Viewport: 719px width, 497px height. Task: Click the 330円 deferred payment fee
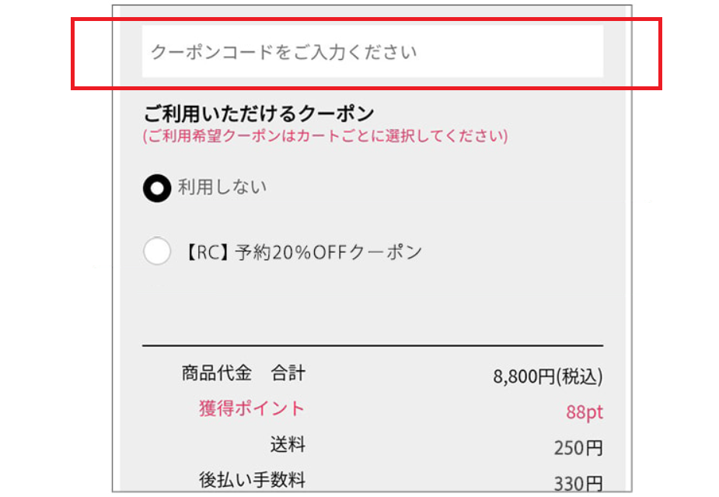tap(578, 484)
